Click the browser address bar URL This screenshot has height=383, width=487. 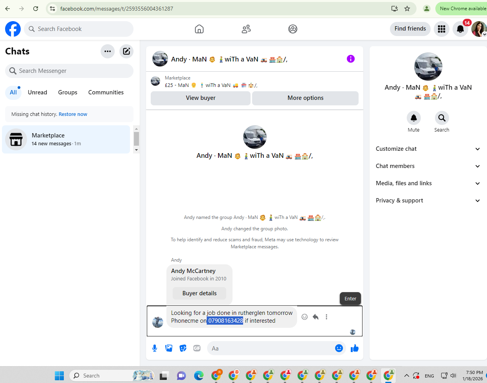117,9
